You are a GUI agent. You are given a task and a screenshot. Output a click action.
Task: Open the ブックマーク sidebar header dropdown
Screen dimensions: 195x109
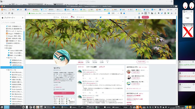[9, 18]
